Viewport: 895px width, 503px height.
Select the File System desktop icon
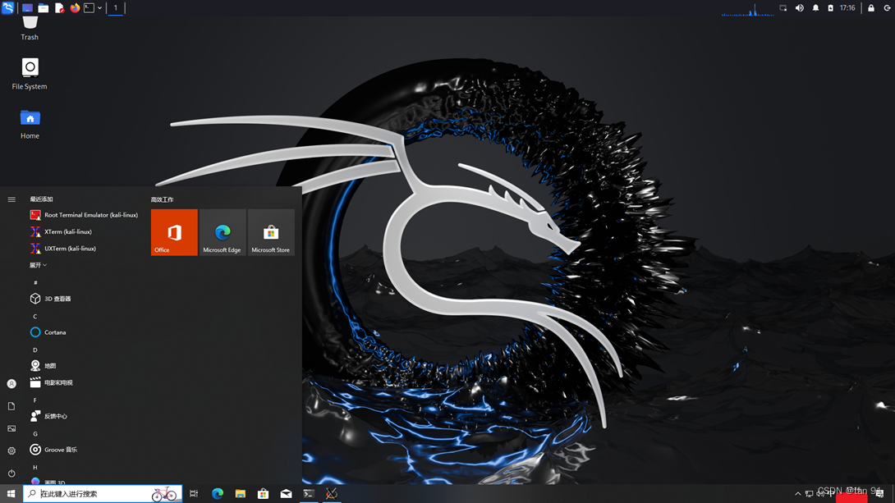[x=30, y=74]
